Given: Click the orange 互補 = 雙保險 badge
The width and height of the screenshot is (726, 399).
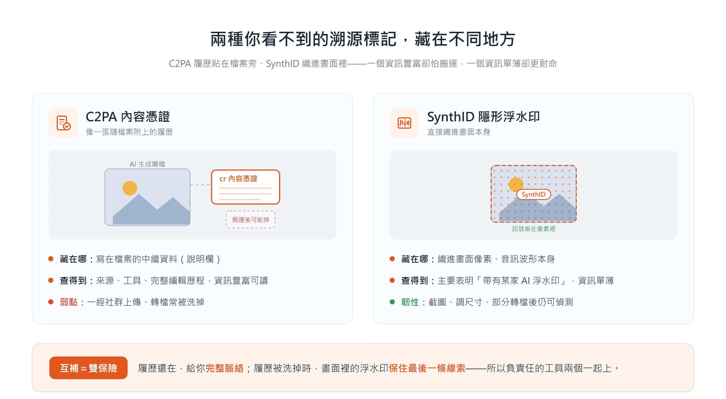Looking at the screenshot, I should 88,368.
